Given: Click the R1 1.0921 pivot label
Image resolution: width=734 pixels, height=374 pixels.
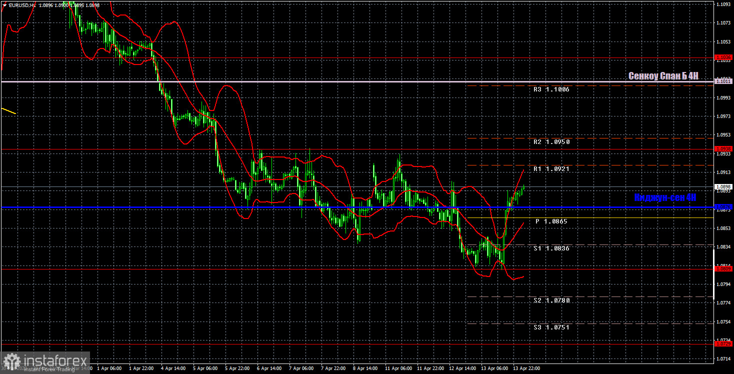Looking at the screenshot, I should pos(551,169).
